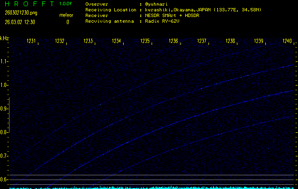The width and height of the screenshot is (298, 189).
Task: Click the kHz axis unit label
Action: tap(4, 38)
